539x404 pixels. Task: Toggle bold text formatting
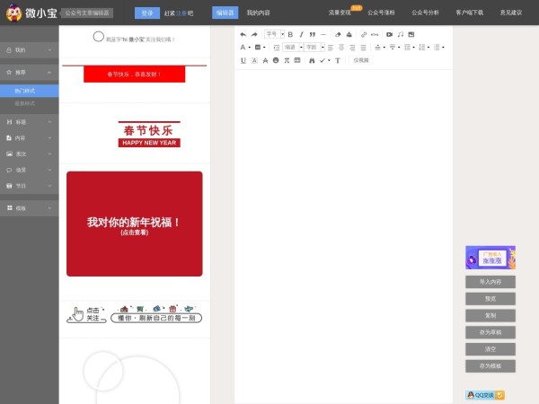(x=290, y=34)
